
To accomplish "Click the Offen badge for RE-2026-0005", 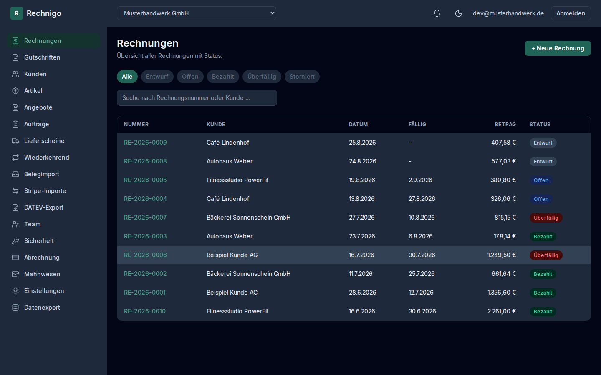I will point(541,180).
